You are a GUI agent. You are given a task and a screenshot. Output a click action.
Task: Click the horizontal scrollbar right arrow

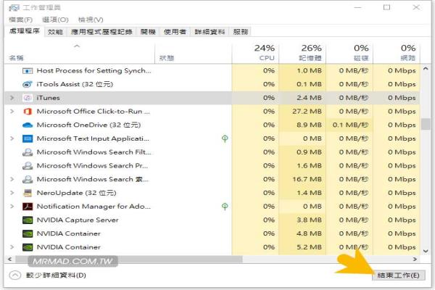pyautogui.click(x=415, y=260)
